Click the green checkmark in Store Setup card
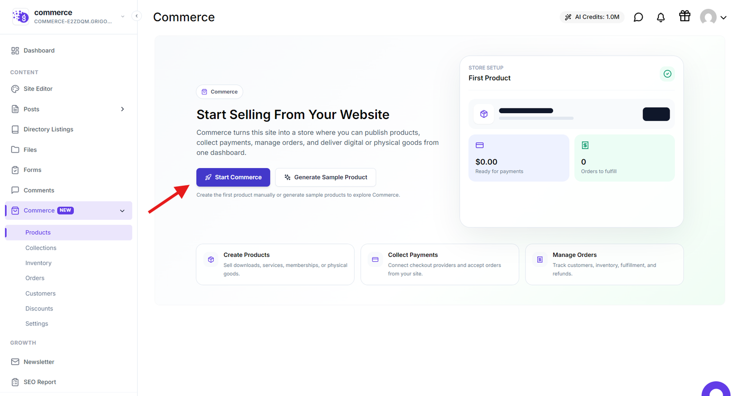741x396 pixels. coord(667,74)
